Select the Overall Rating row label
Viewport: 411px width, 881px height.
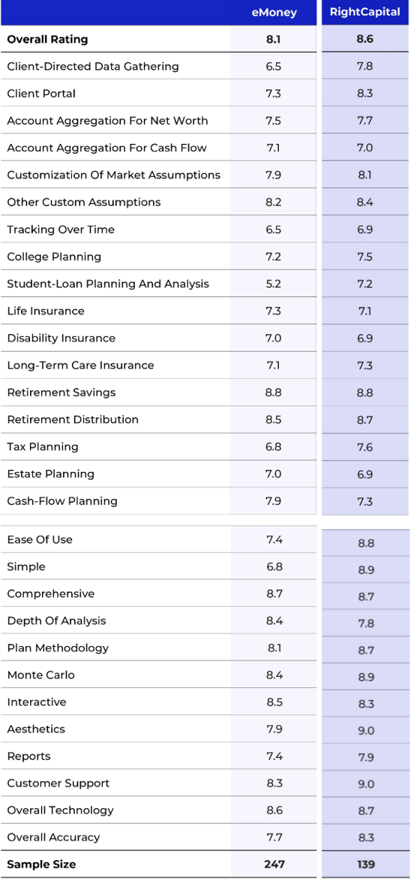click(48, 39)
